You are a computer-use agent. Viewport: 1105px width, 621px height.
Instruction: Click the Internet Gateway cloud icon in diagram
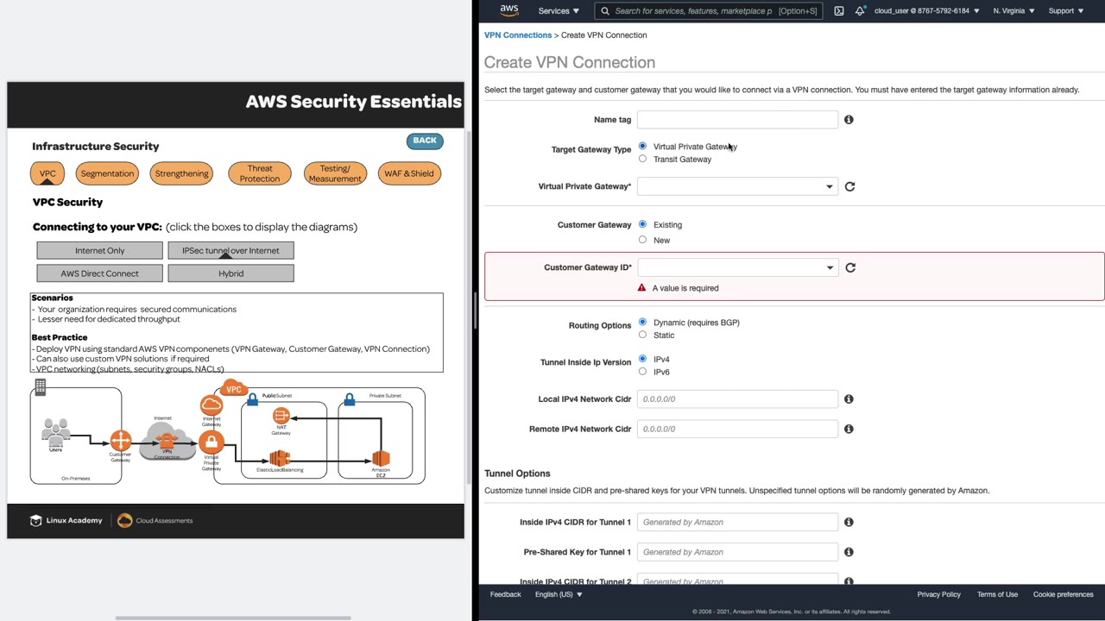(x=212, y=405)
